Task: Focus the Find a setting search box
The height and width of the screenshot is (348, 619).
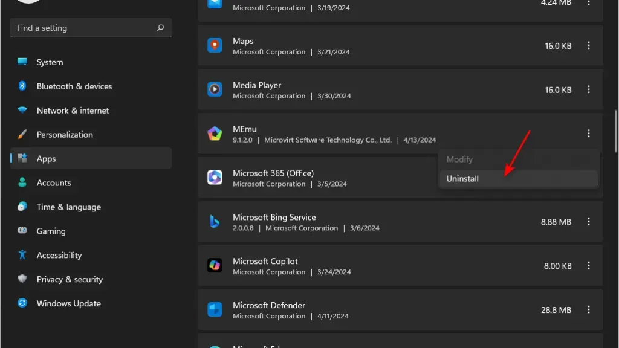Action: click(x=91, y=28)
